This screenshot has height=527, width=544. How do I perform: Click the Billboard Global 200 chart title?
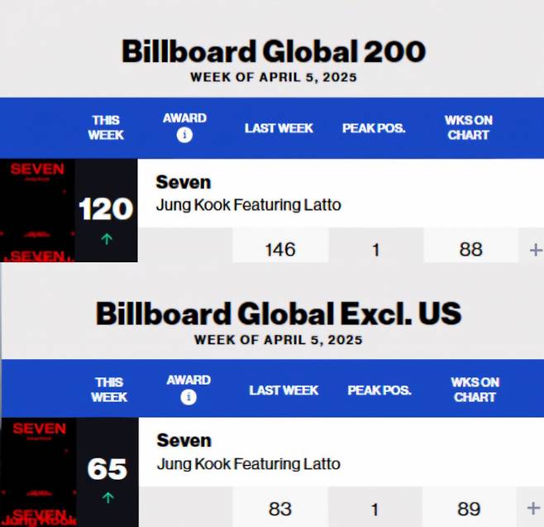click(273, 51)
